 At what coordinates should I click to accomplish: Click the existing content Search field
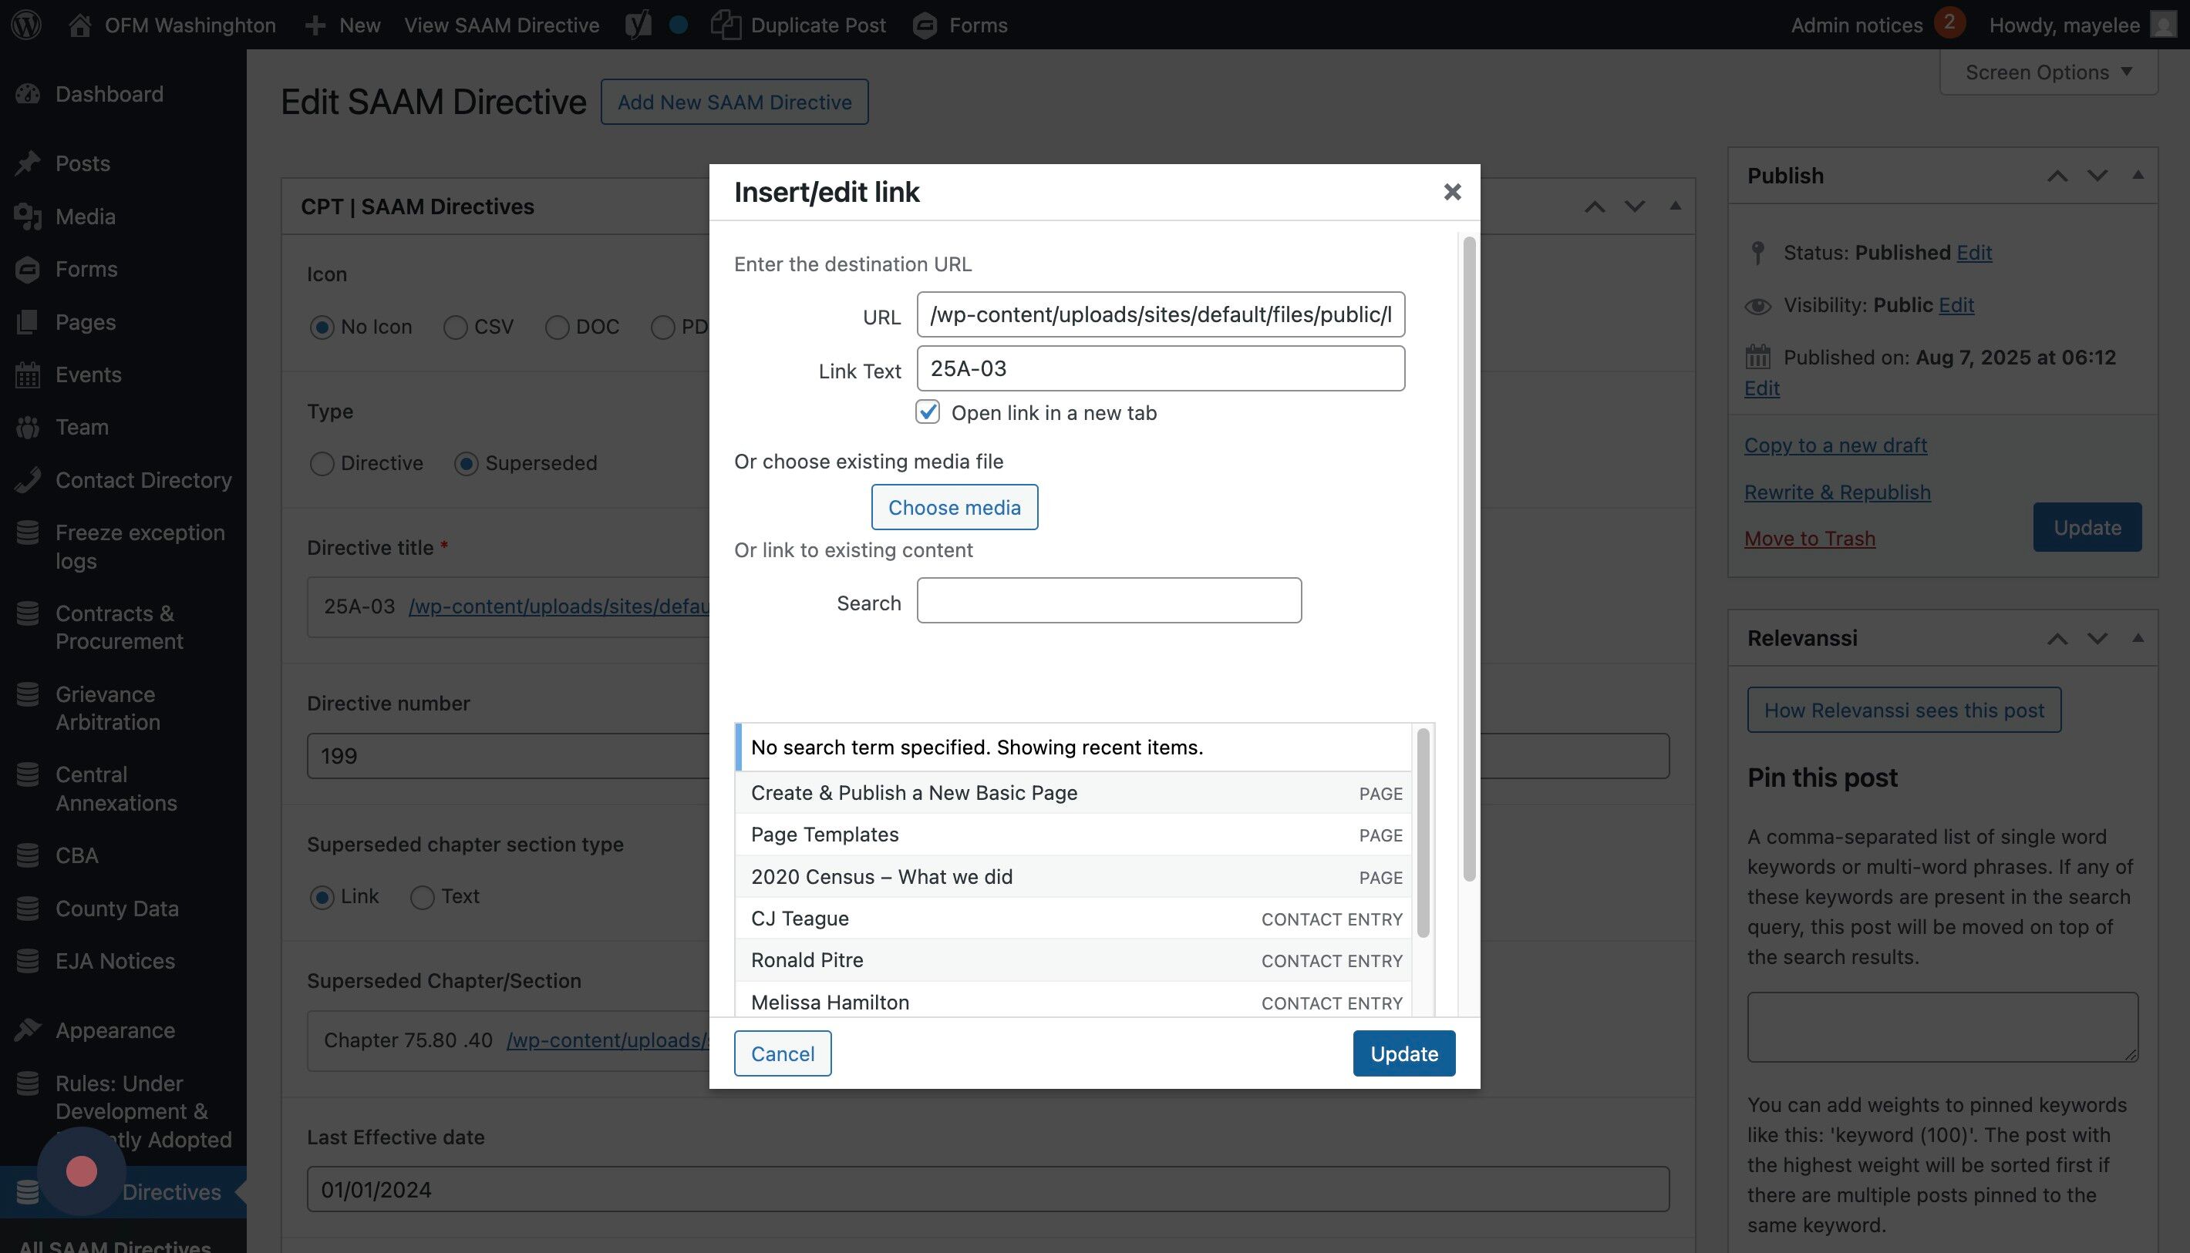coord(1108,600)
